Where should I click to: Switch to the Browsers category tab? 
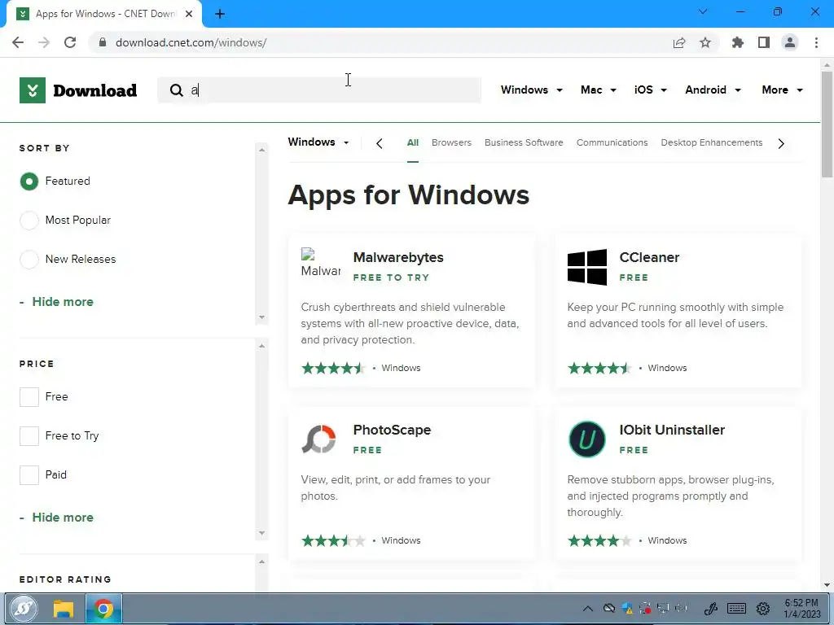[x=451, y=143]
